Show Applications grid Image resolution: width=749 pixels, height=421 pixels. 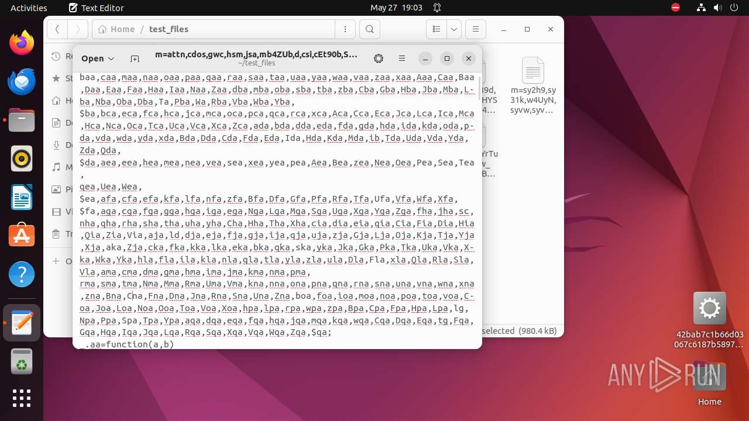click(22, 398)
